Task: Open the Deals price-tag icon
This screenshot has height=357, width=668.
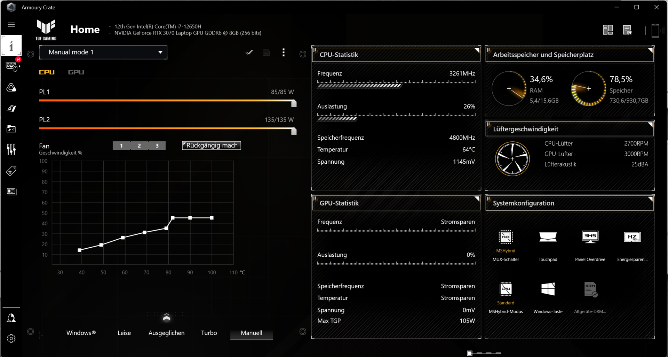Action: (x=11, y=171)
